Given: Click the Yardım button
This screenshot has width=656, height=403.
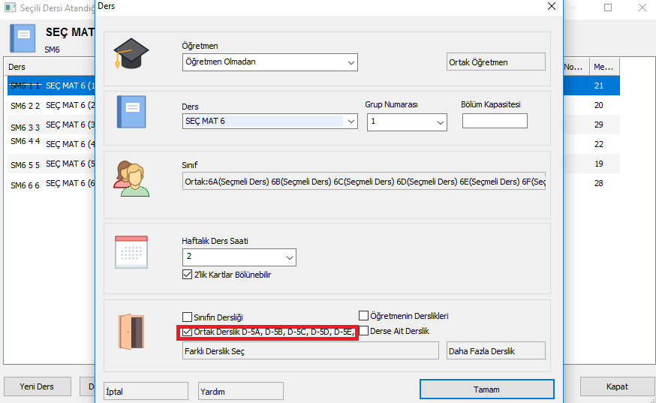Looking at the screenshot, I should [x=241, y=391].
